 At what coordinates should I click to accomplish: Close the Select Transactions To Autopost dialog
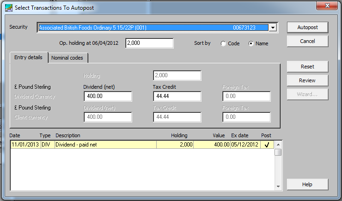click(x=327, y=6)
